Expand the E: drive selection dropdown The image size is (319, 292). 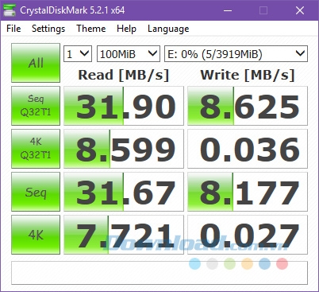pos(236,54)
